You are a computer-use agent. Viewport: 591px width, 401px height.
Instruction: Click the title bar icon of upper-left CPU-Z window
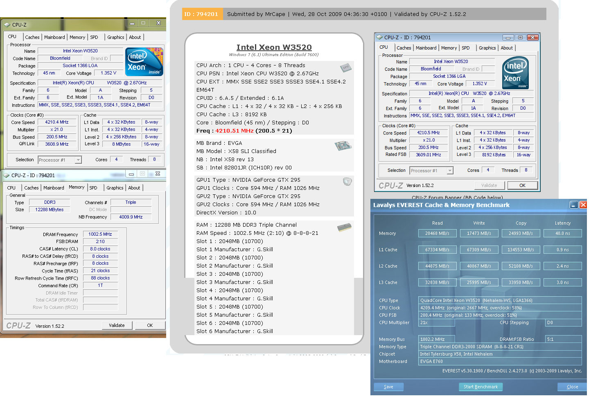click(x=7, y=25)
